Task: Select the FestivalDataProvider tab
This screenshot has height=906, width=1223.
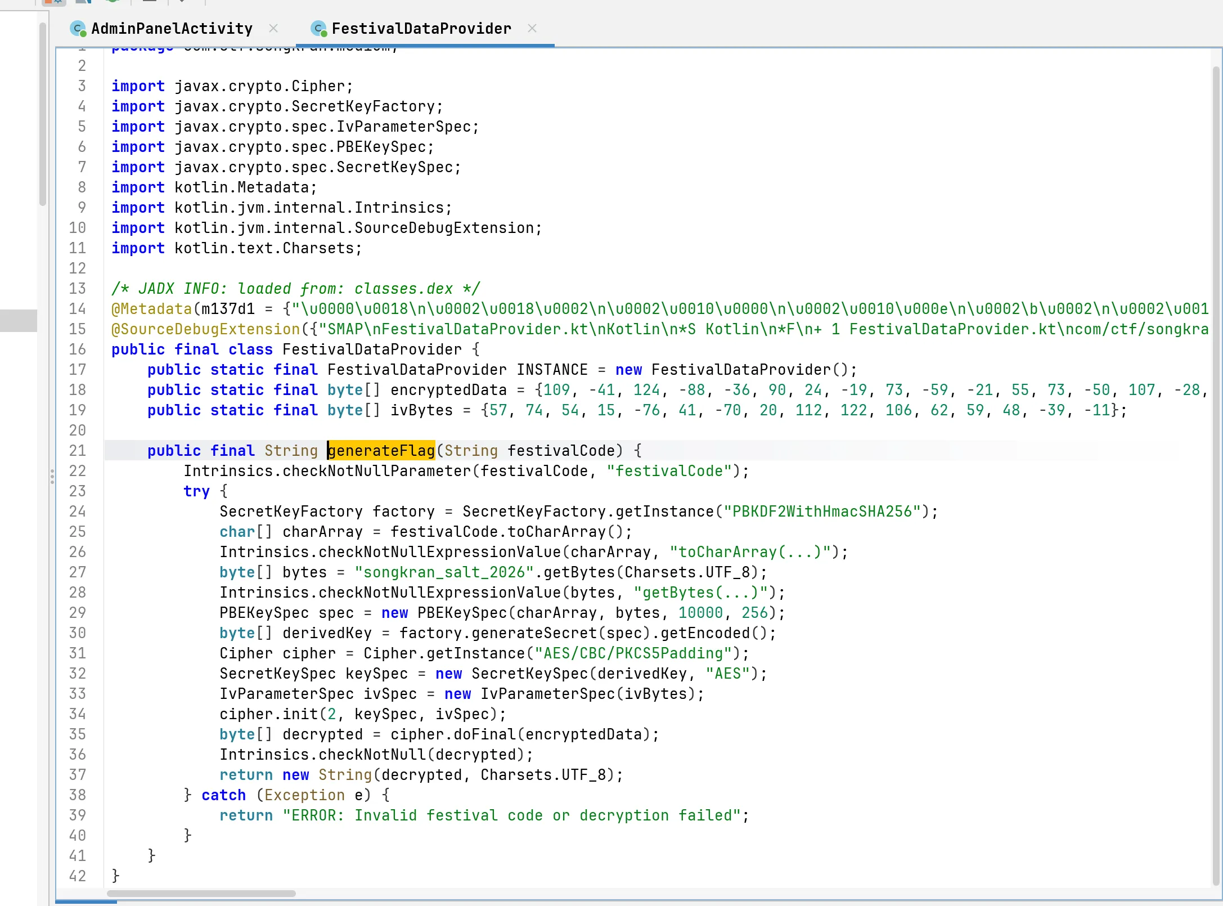Action: [421, 28]
